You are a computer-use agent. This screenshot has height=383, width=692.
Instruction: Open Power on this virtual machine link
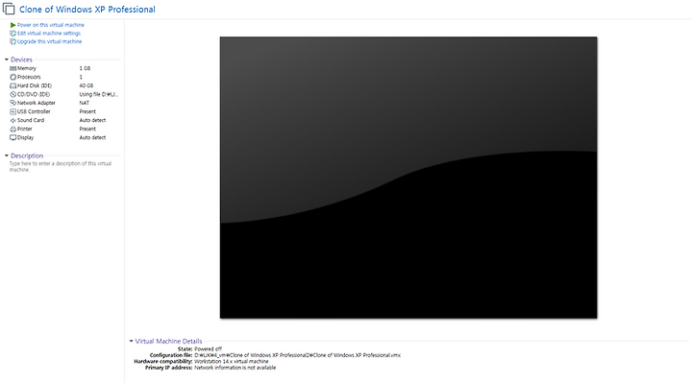coord(51,25)
